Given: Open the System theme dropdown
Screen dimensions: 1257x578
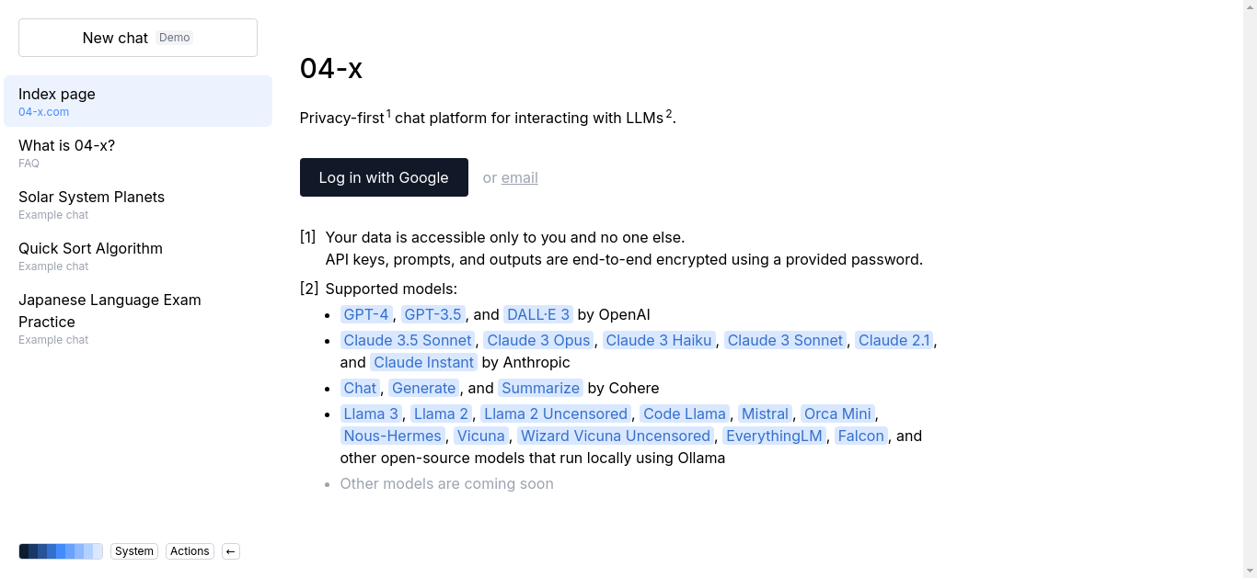Looking at the screenshot, I should (x=134, y=551).
